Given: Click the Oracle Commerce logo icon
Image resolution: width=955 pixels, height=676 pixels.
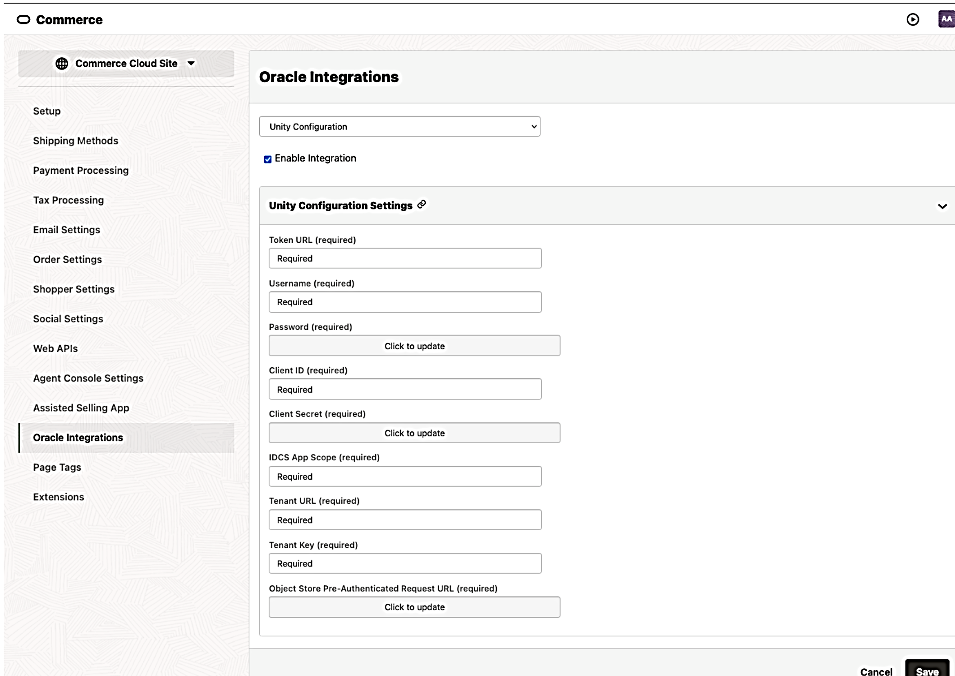Looking at the screenshot, I should tap(23, 20).
